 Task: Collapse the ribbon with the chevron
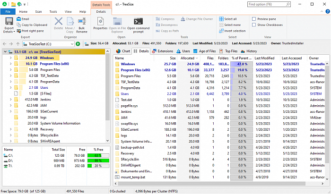[322, 11]
